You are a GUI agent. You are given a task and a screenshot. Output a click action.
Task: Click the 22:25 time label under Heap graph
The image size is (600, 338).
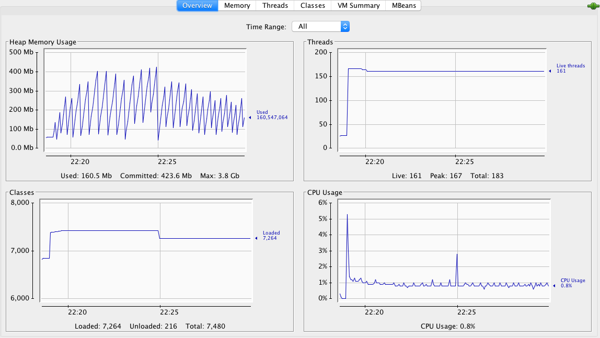click(158, 162)
